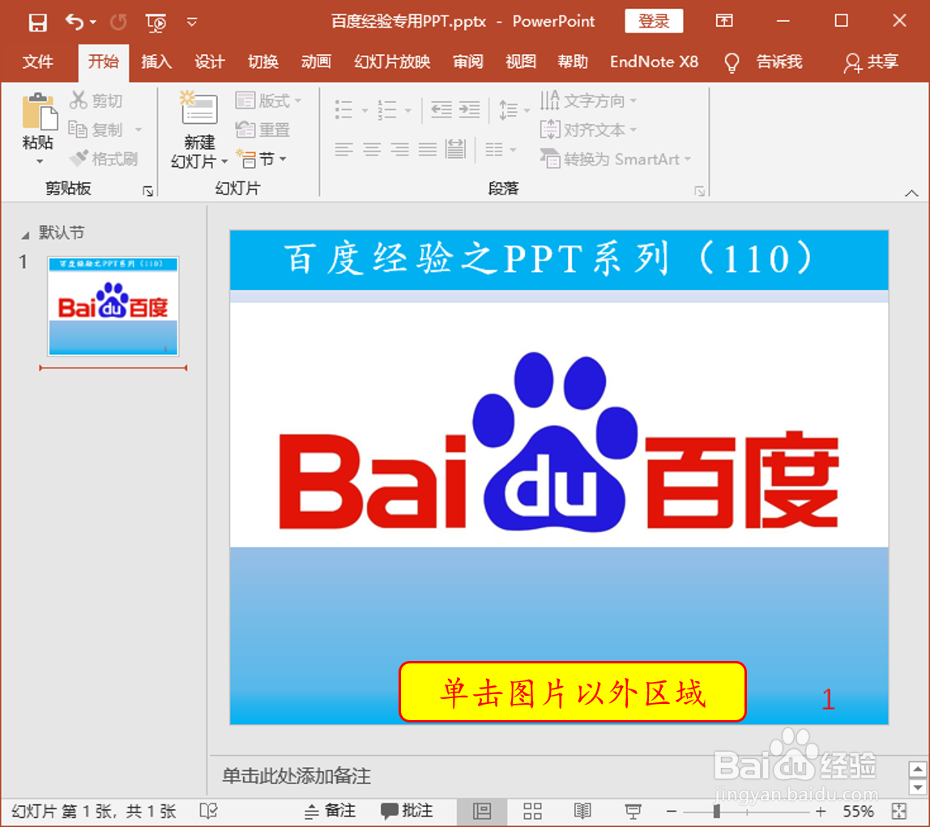Open the 版式 layout dropdown

pyautogui.click(x=269, y=100)
